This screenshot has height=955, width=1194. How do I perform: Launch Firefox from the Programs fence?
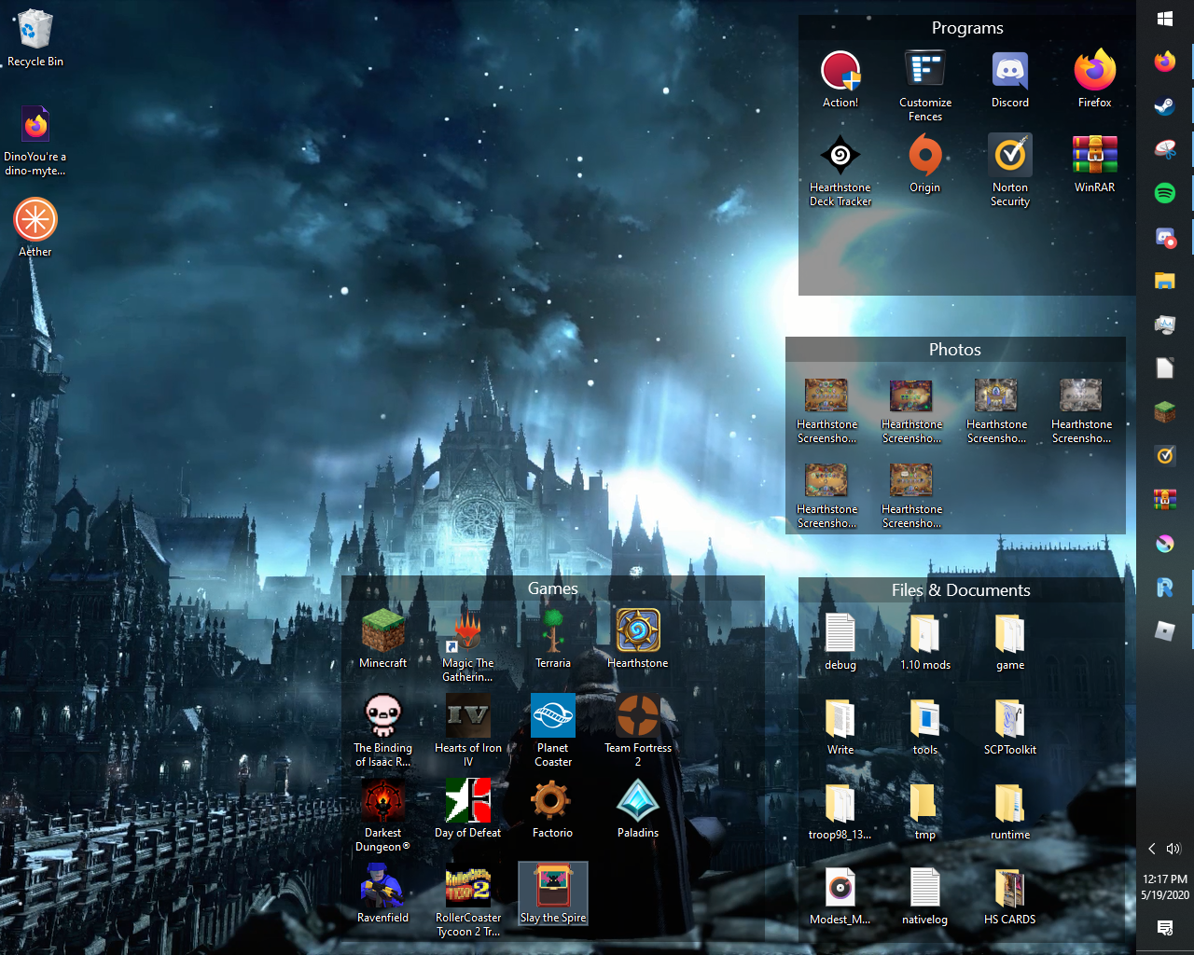[x=1095, y=79]
